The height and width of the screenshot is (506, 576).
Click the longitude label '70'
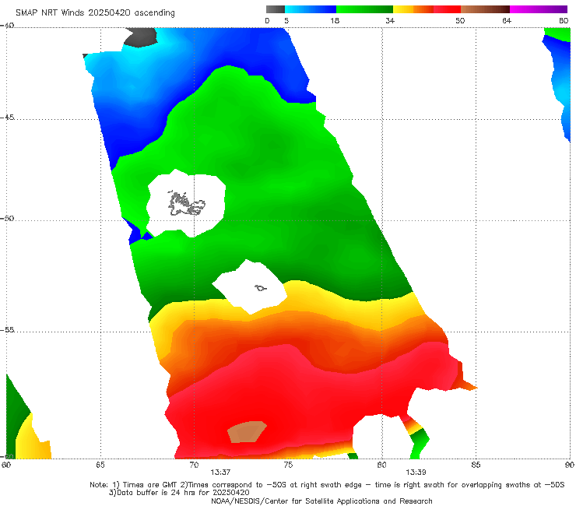coord(194,465)
